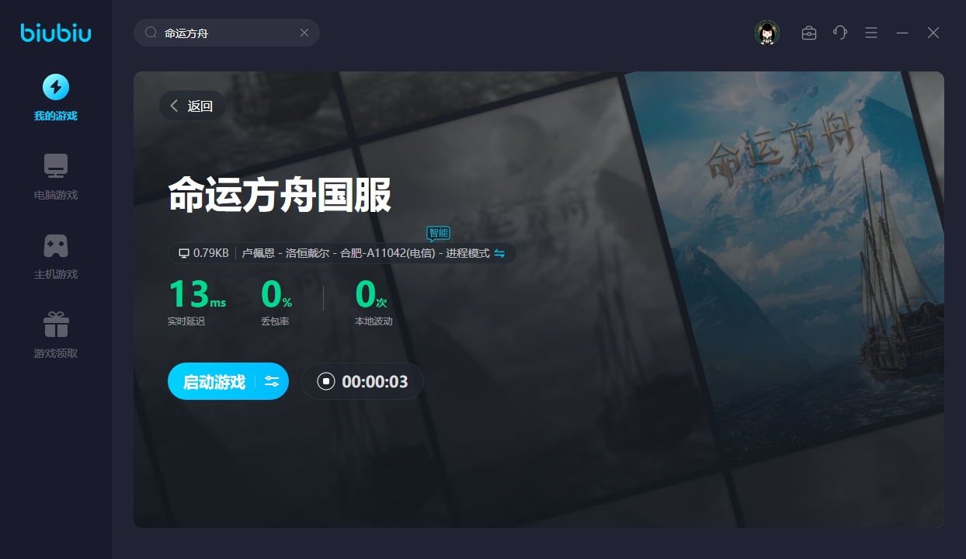Launch the game with 启动游戏
Screen dimensions: 966x559
point(214,381)
